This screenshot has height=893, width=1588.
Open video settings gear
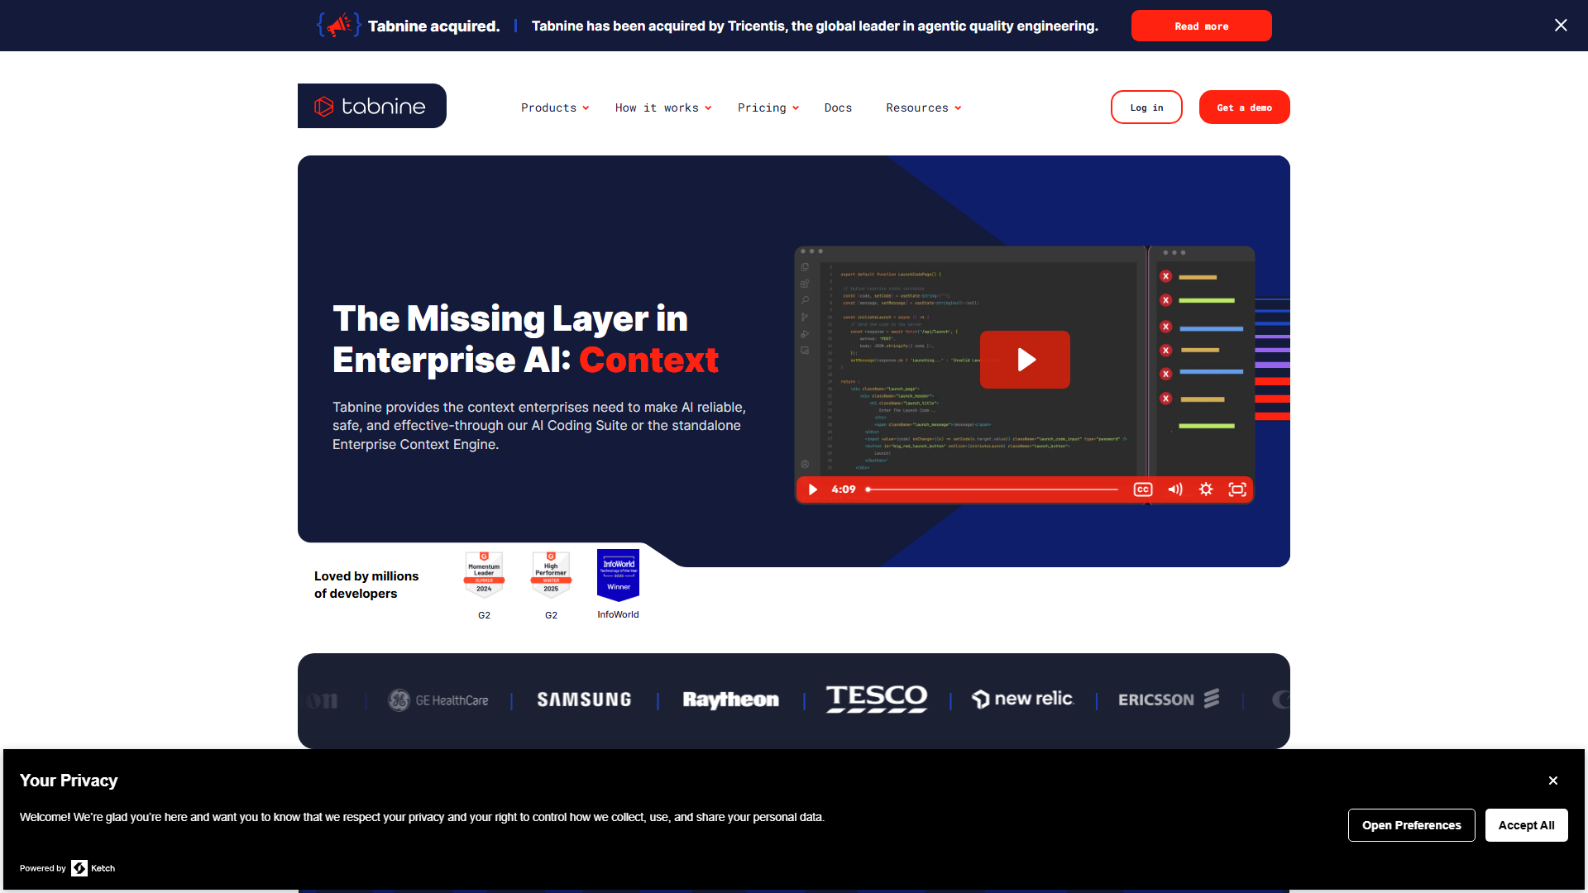click(1206, 489)
